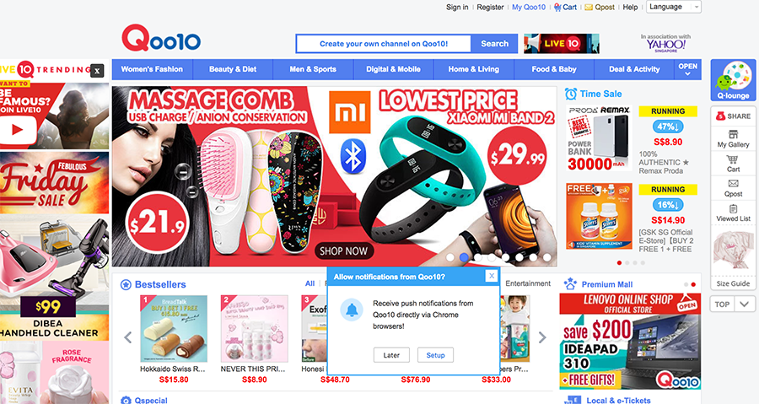Viewport: 759px width, 404px height.
Task: Click the Share icon in sidebar
Action: coord(721,116)
